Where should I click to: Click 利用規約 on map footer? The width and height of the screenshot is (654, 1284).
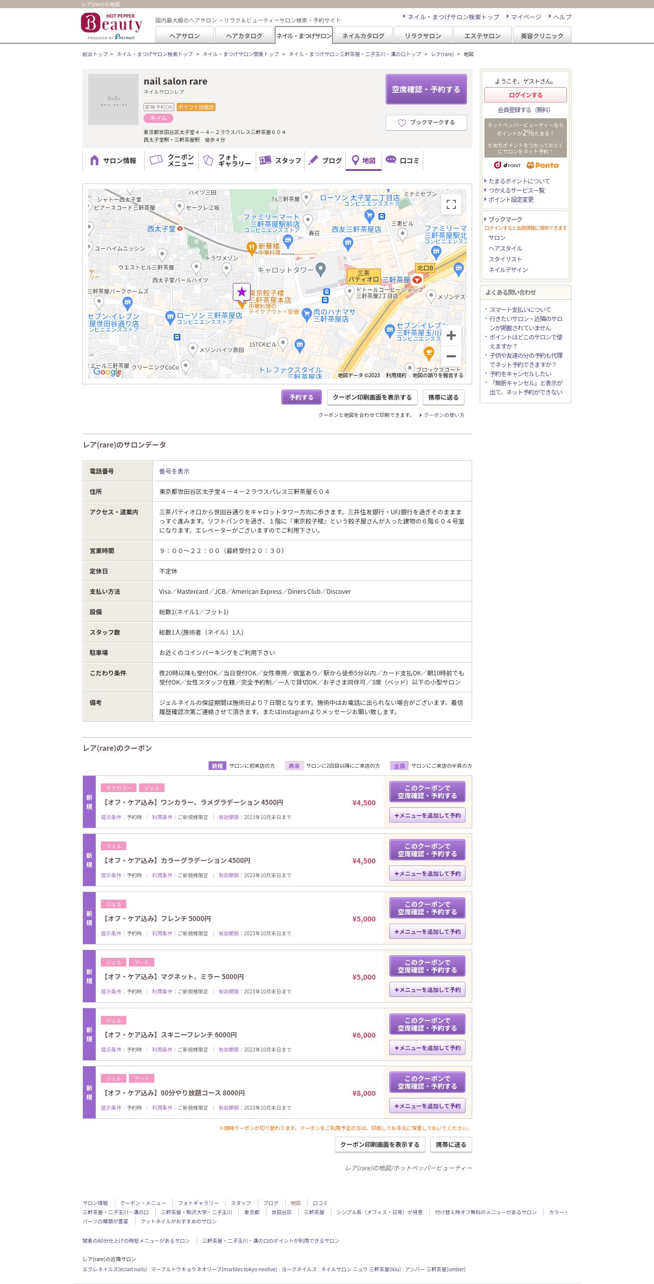pos(396,375)
